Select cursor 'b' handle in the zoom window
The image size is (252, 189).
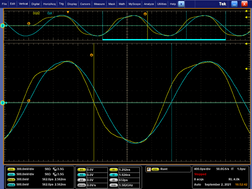pos(29,101)
